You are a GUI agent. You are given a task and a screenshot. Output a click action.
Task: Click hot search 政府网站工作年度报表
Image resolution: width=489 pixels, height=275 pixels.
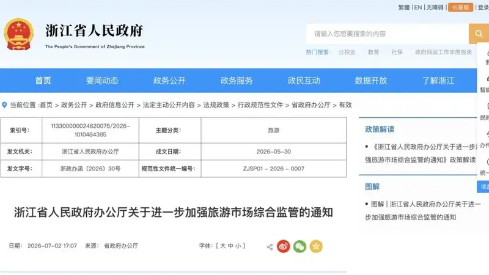click(444, 52)
